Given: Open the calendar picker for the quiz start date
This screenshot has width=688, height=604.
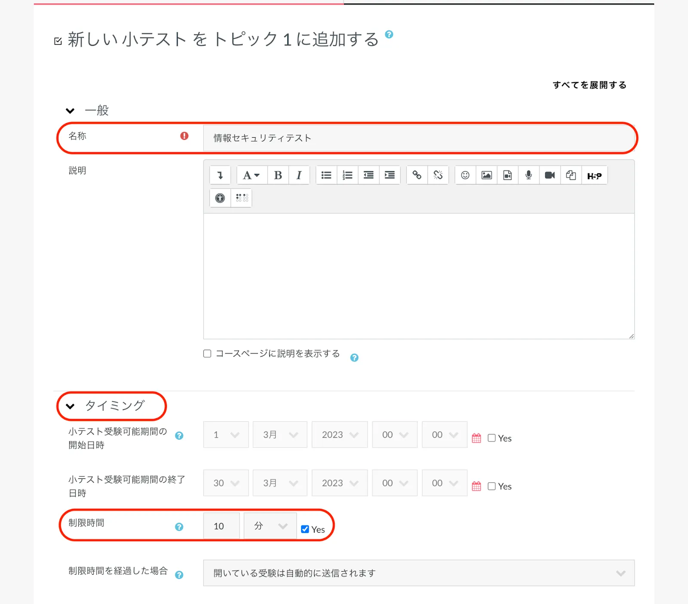Looking at the screenshot, I should [476, 438].
